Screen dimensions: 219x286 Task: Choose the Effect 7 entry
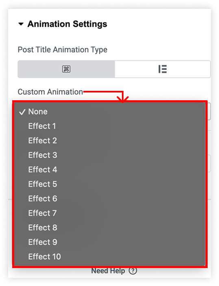tap(110, 213)
